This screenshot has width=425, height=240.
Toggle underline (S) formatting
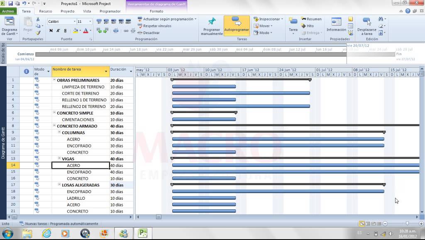point(65,31)
